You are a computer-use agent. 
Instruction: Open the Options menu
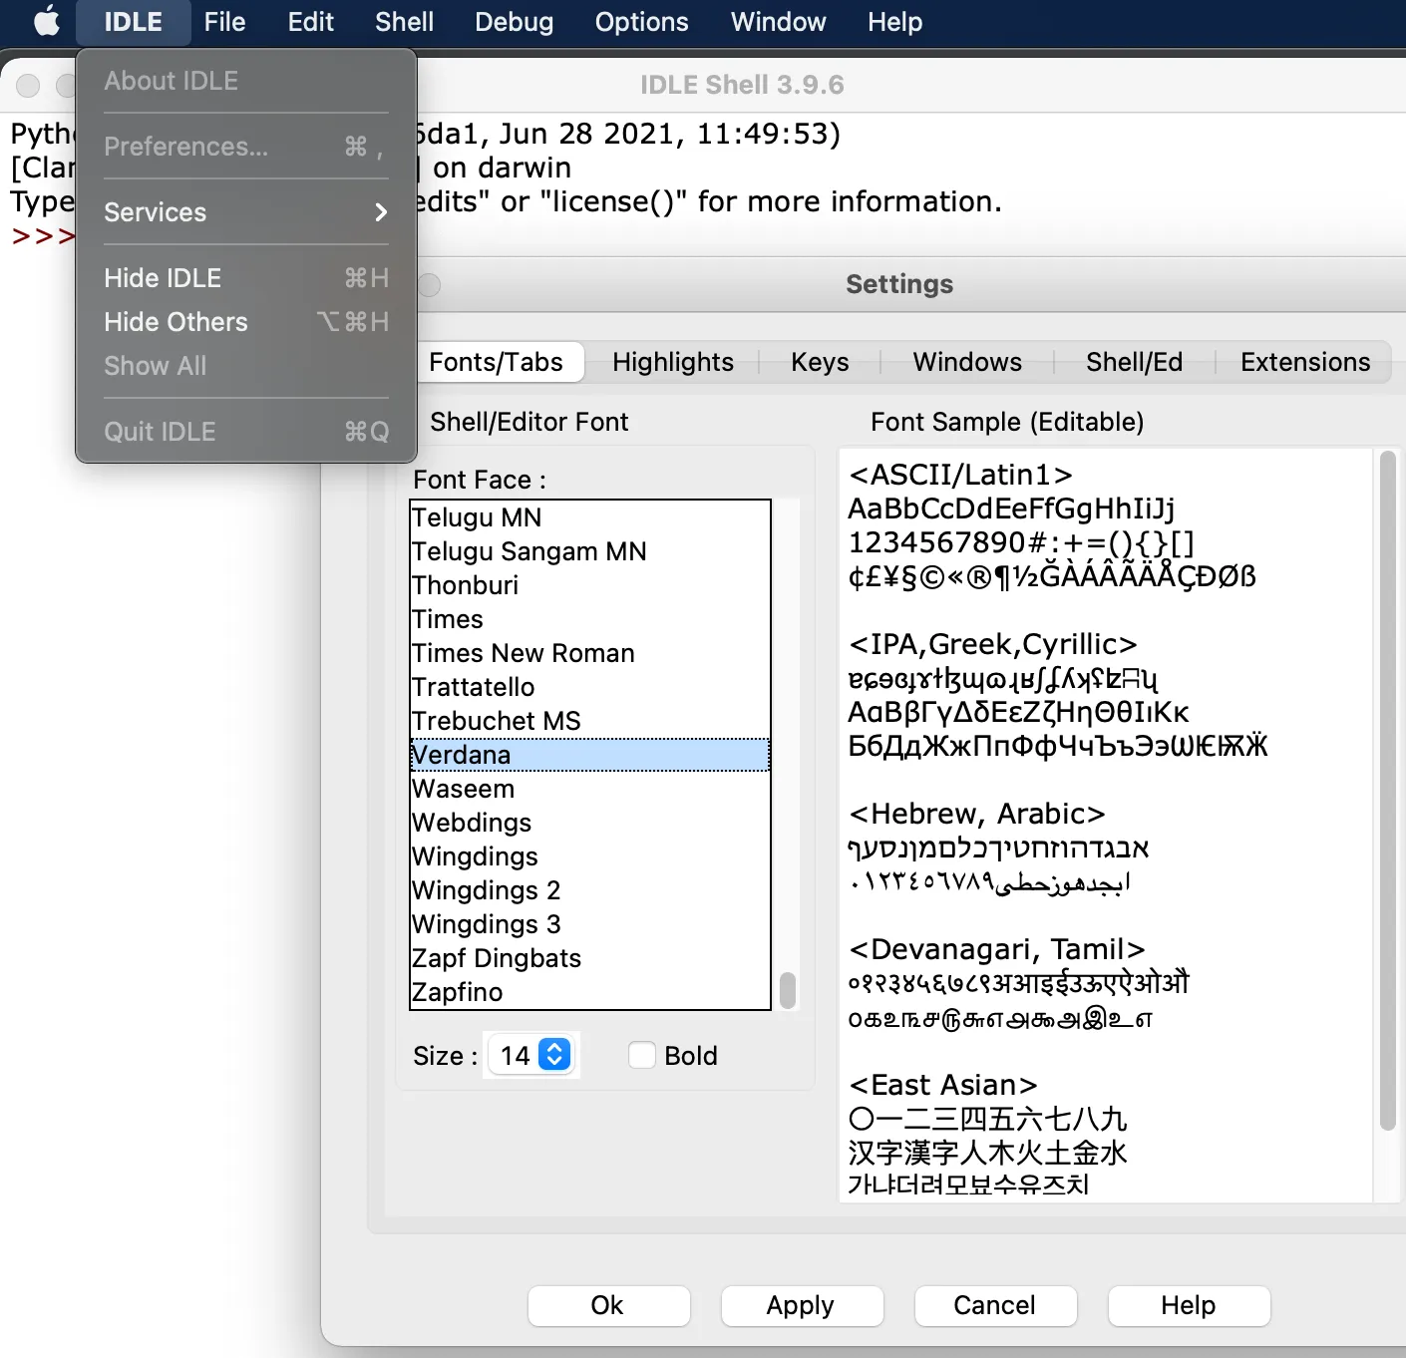click(x=641, y=22)
